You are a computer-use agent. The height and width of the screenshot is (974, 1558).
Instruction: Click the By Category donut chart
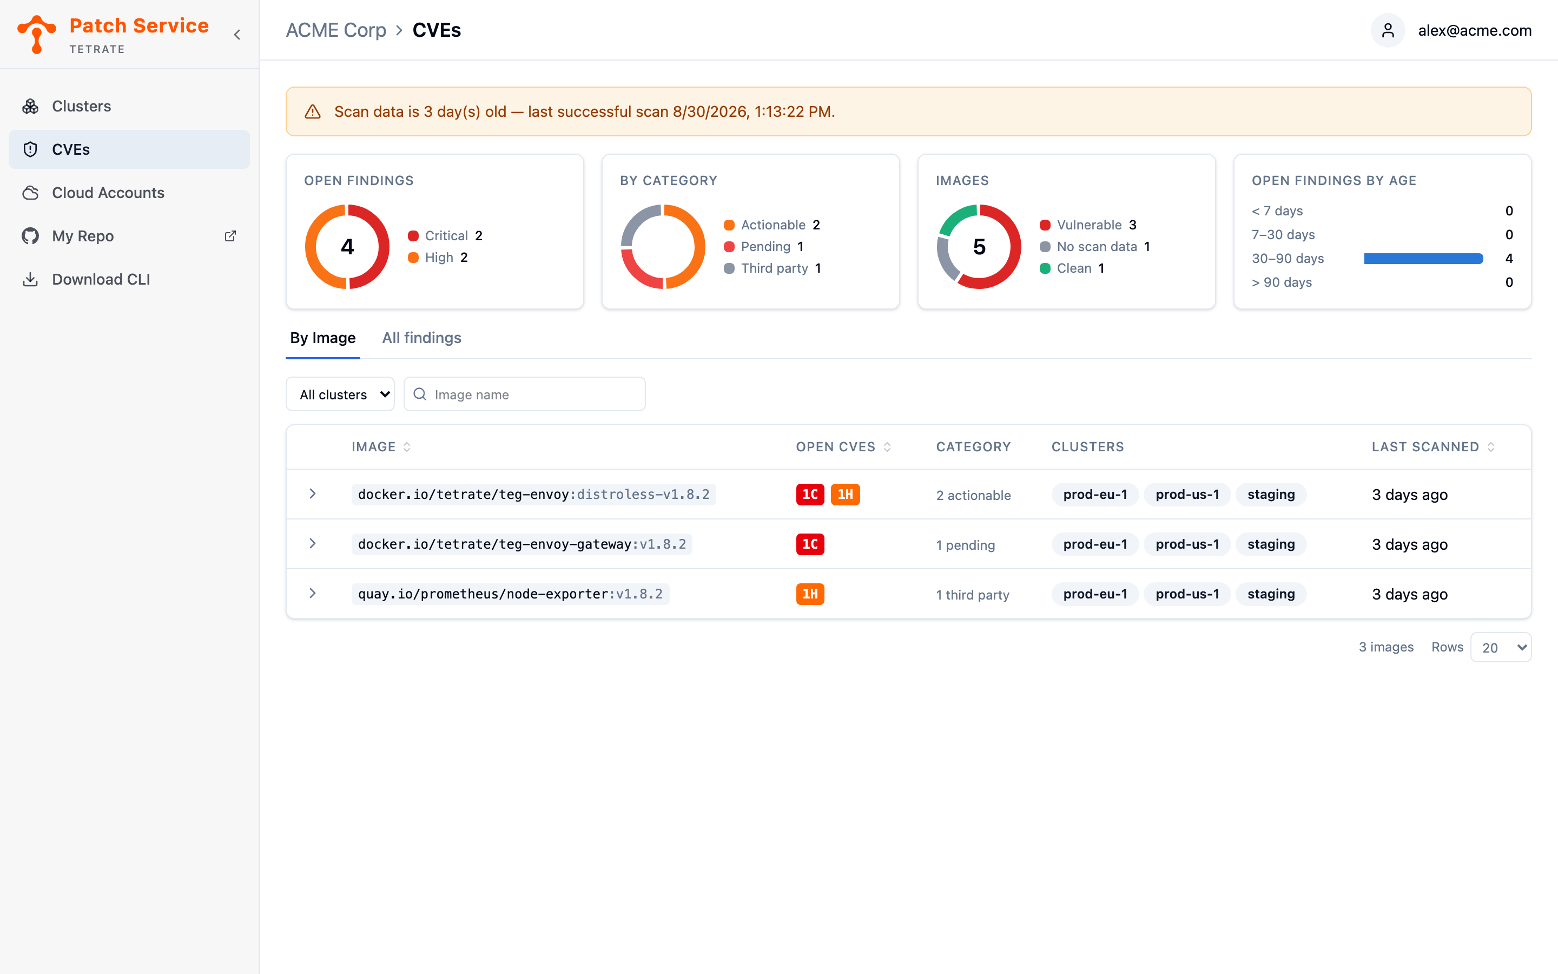click(x=663, y=247)
